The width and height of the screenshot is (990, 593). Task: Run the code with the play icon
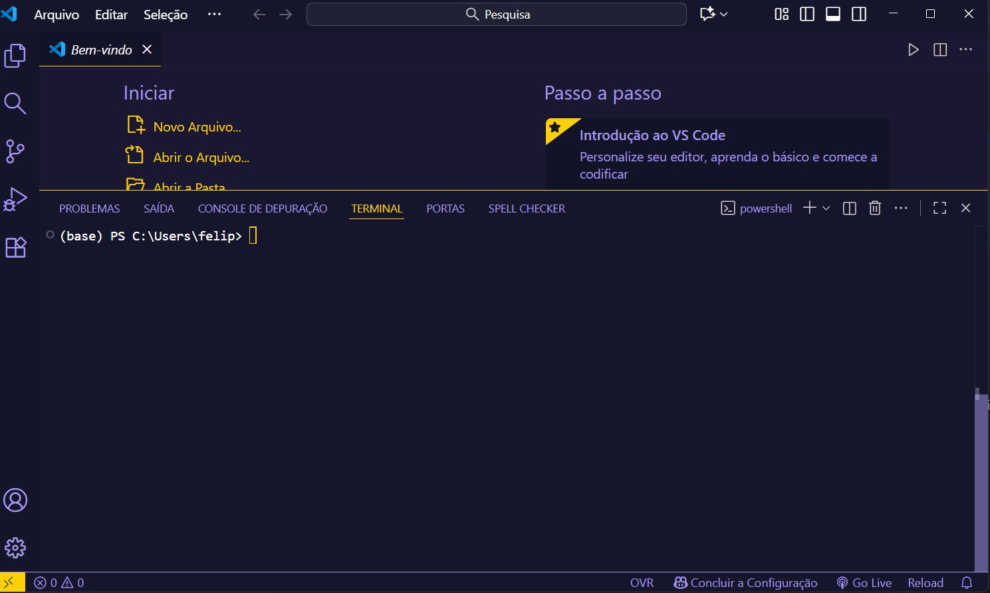(x=913, y=49)
